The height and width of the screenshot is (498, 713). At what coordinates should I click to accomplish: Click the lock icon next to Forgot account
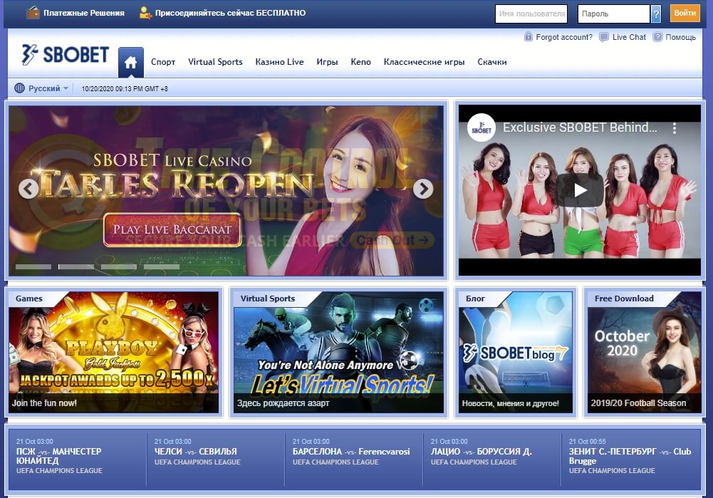tap(528, 37)
